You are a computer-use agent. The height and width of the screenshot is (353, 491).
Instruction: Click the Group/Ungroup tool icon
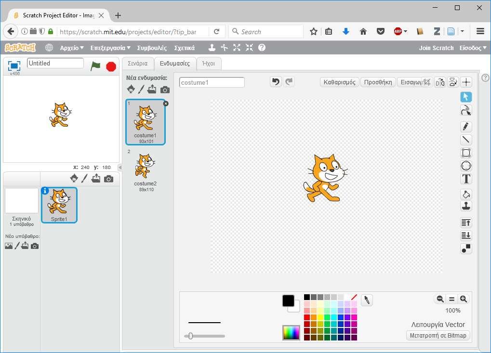[x=466, y=248]
